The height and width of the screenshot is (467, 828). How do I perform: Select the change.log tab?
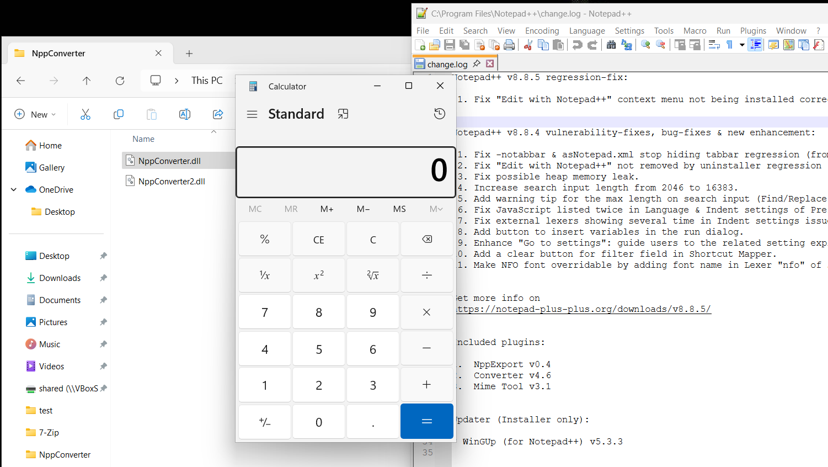tap(447, 64)
